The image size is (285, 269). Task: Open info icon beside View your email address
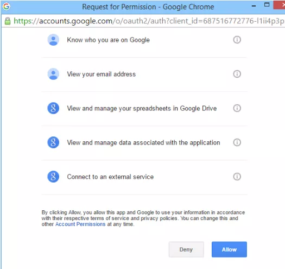click(237, 74)
